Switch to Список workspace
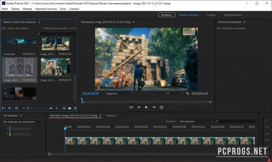Screen dimensions: 272x162 pyautogui.click(x=211, y=15)
